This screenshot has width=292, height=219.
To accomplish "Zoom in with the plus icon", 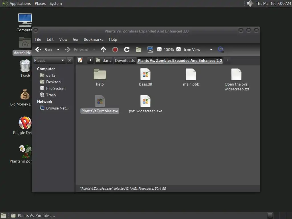I will pos(179,49).
